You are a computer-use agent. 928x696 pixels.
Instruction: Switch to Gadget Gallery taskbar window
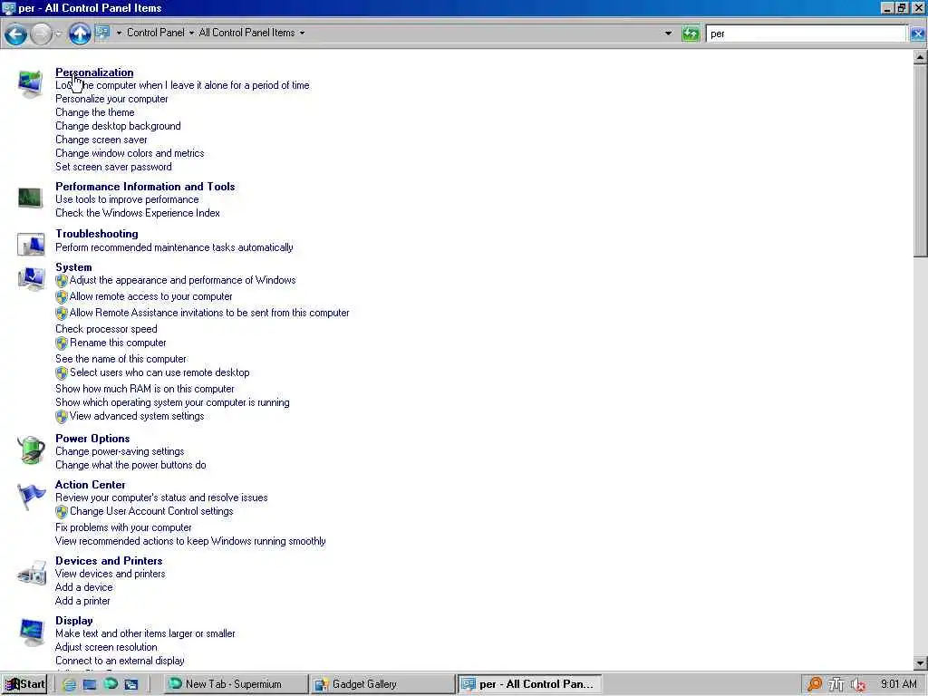(382, 684)
